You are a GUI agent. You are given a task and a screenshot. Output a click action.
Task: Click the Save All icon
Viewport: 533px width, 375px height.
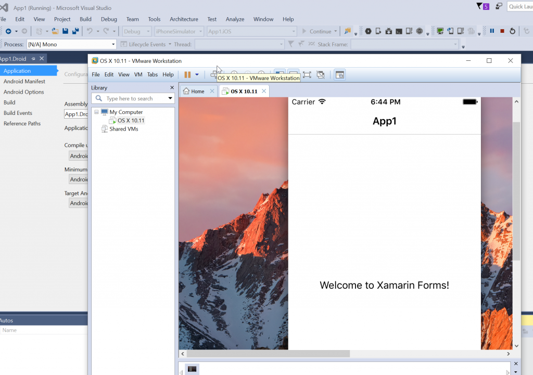tap(75, 31)
